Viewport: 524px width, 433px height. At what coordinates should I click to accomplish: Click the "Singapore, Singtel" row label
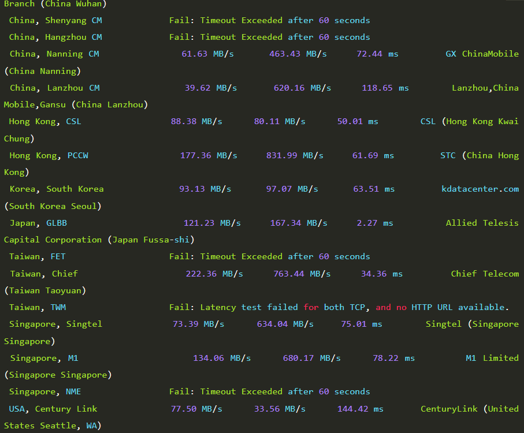tap(56, 324)
